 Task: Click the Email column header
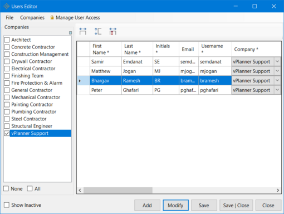coord(189,49)
